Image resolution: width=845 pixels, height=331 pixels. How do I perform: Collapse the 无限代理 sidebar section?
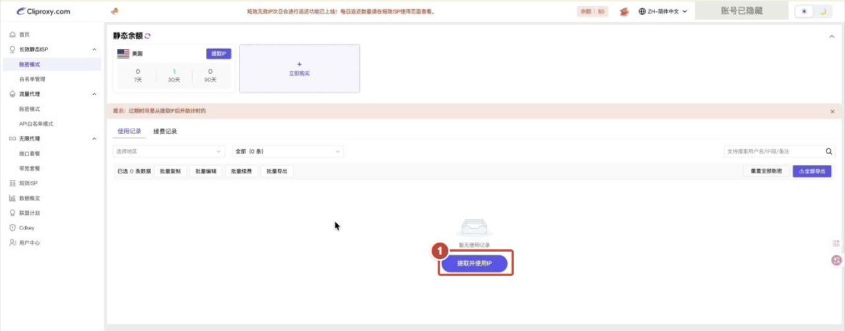[94, 138]
